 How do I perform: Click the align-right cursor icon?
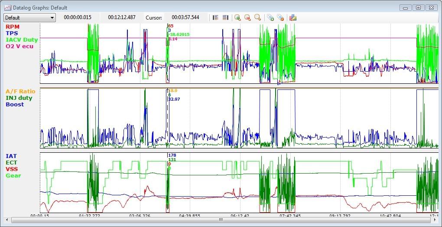coord(225,17)
